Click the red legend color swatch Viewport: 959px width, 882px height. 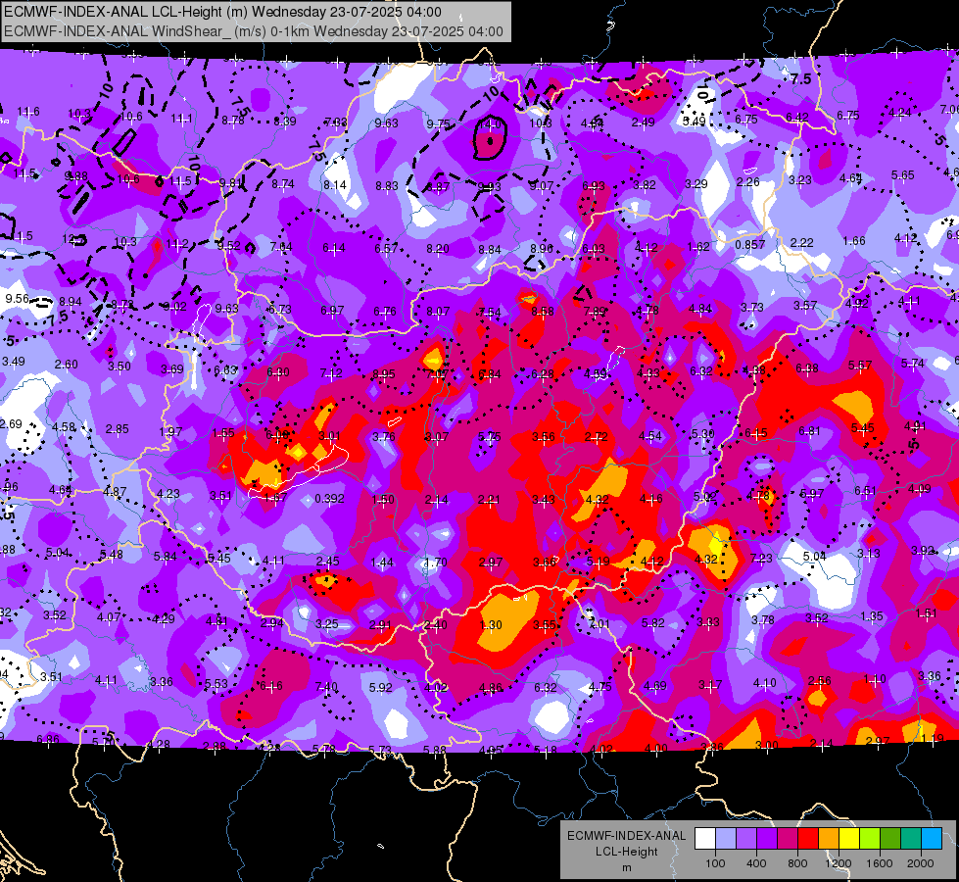point(808,838)
